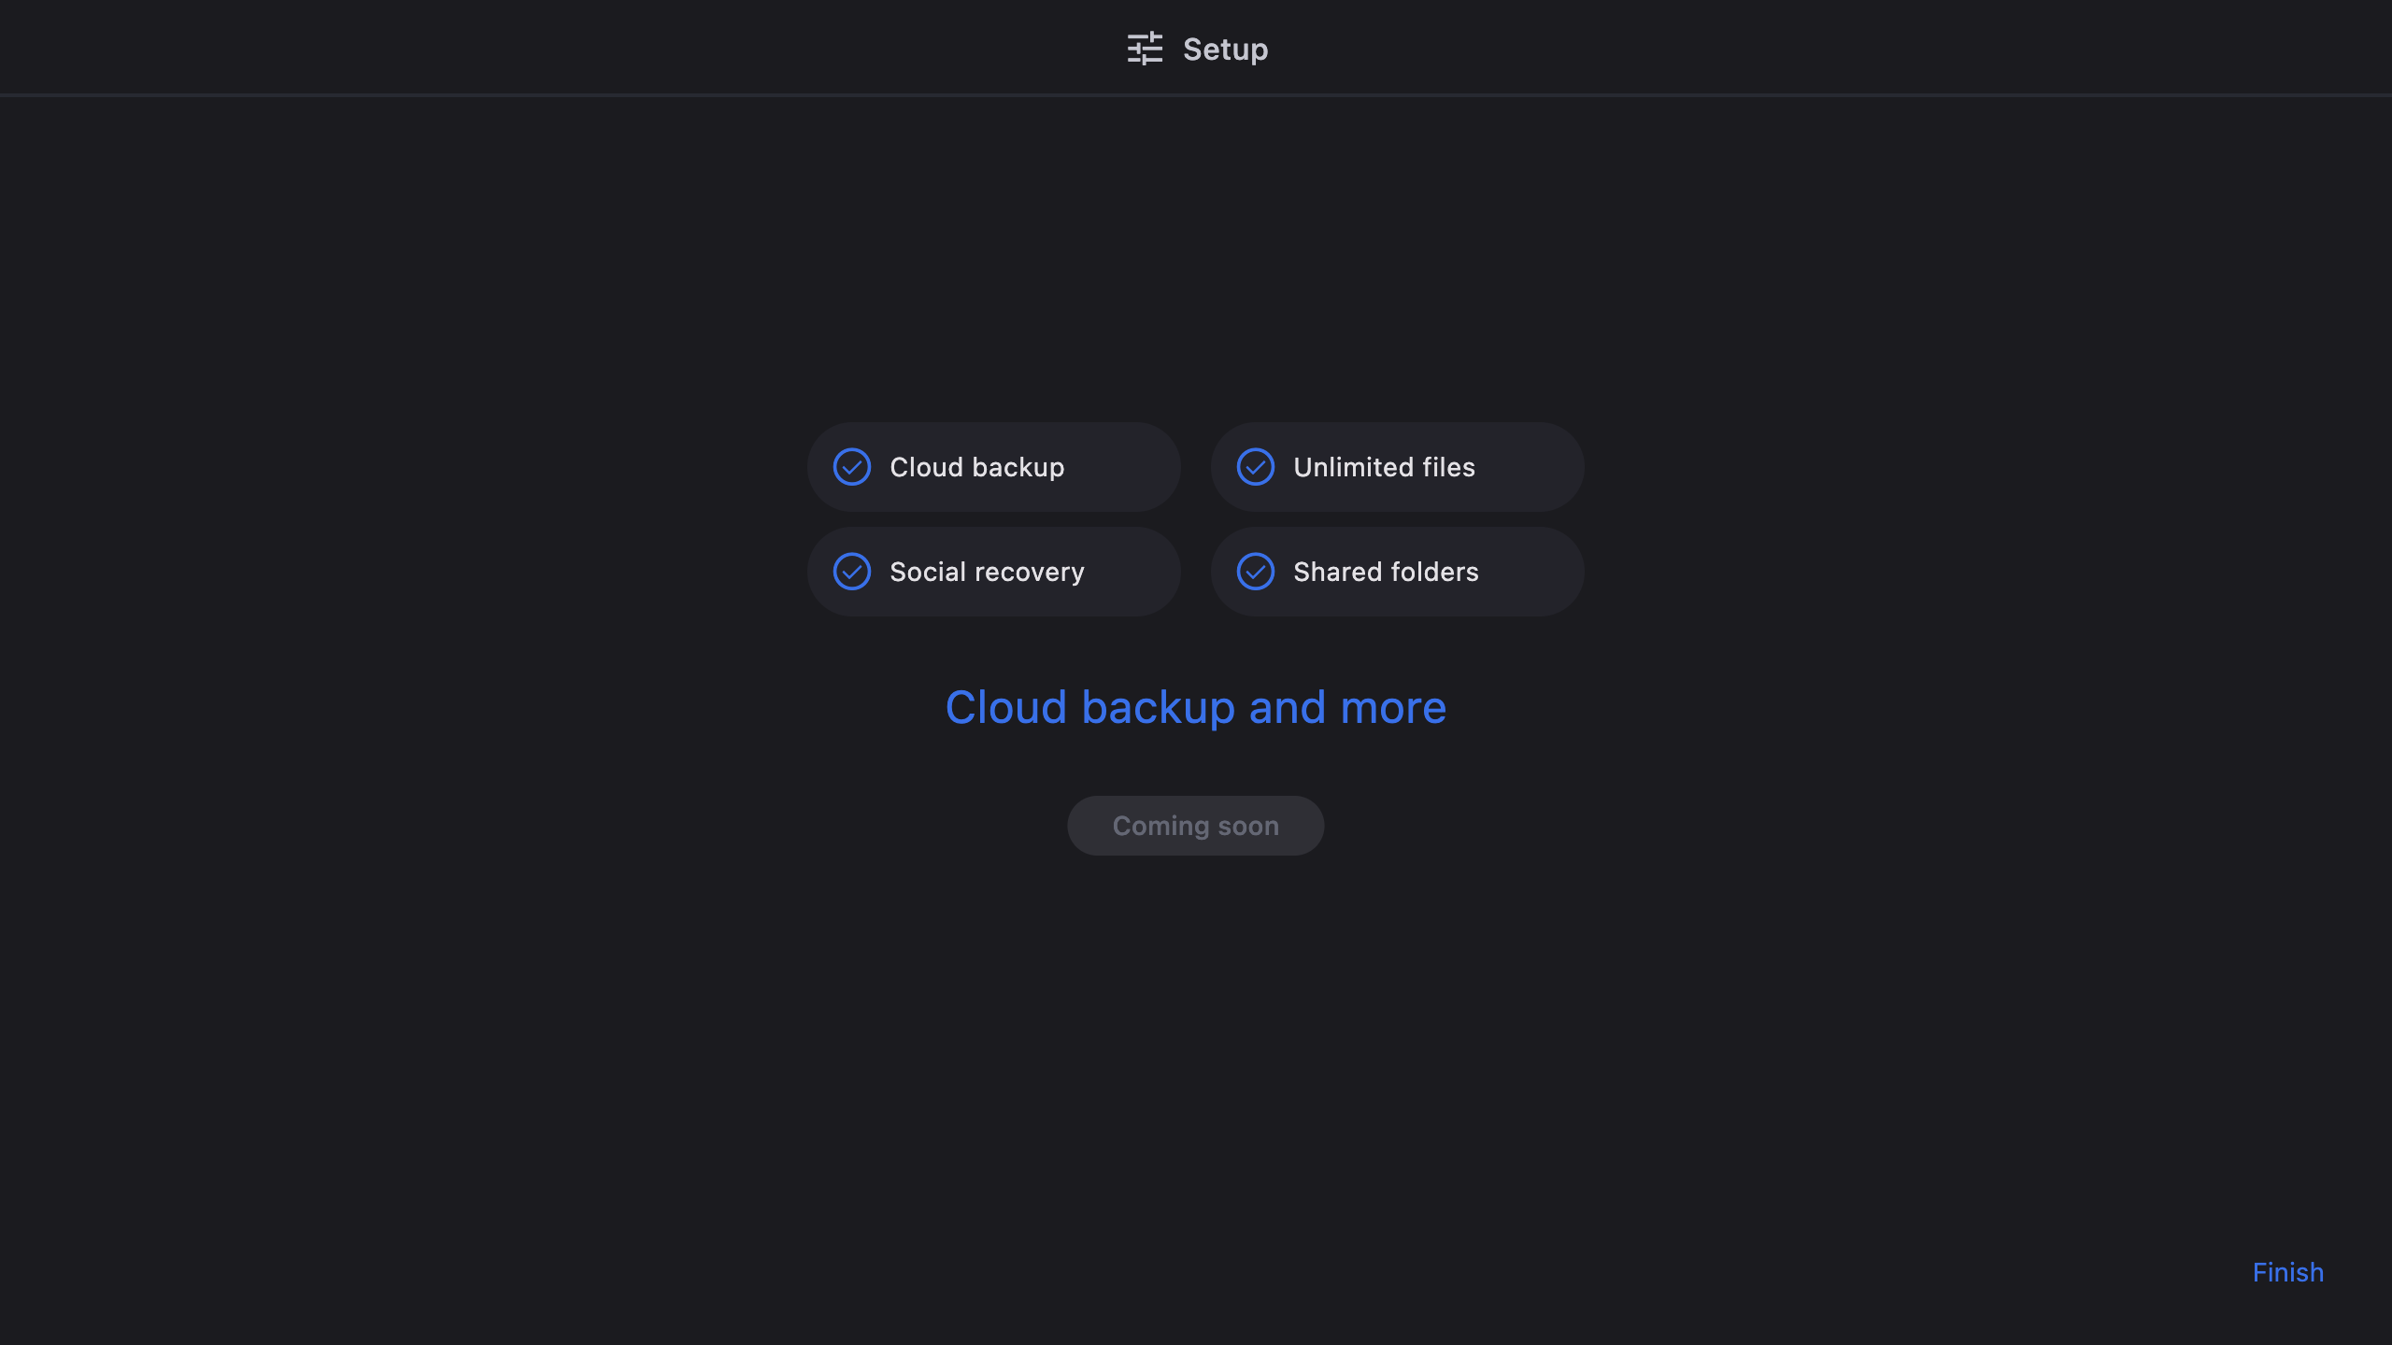Click the word more in the blue heading
This screenshot has height=1345, width=2392.
1393,707
